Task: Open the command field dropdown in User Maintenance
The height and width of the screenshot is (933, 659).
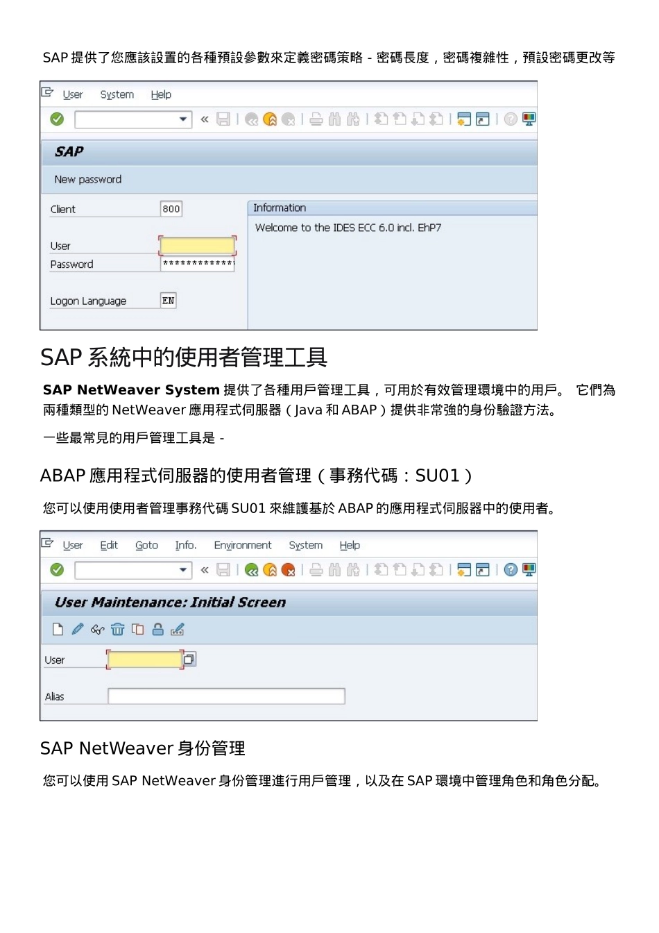Action: tap(183, 570)
